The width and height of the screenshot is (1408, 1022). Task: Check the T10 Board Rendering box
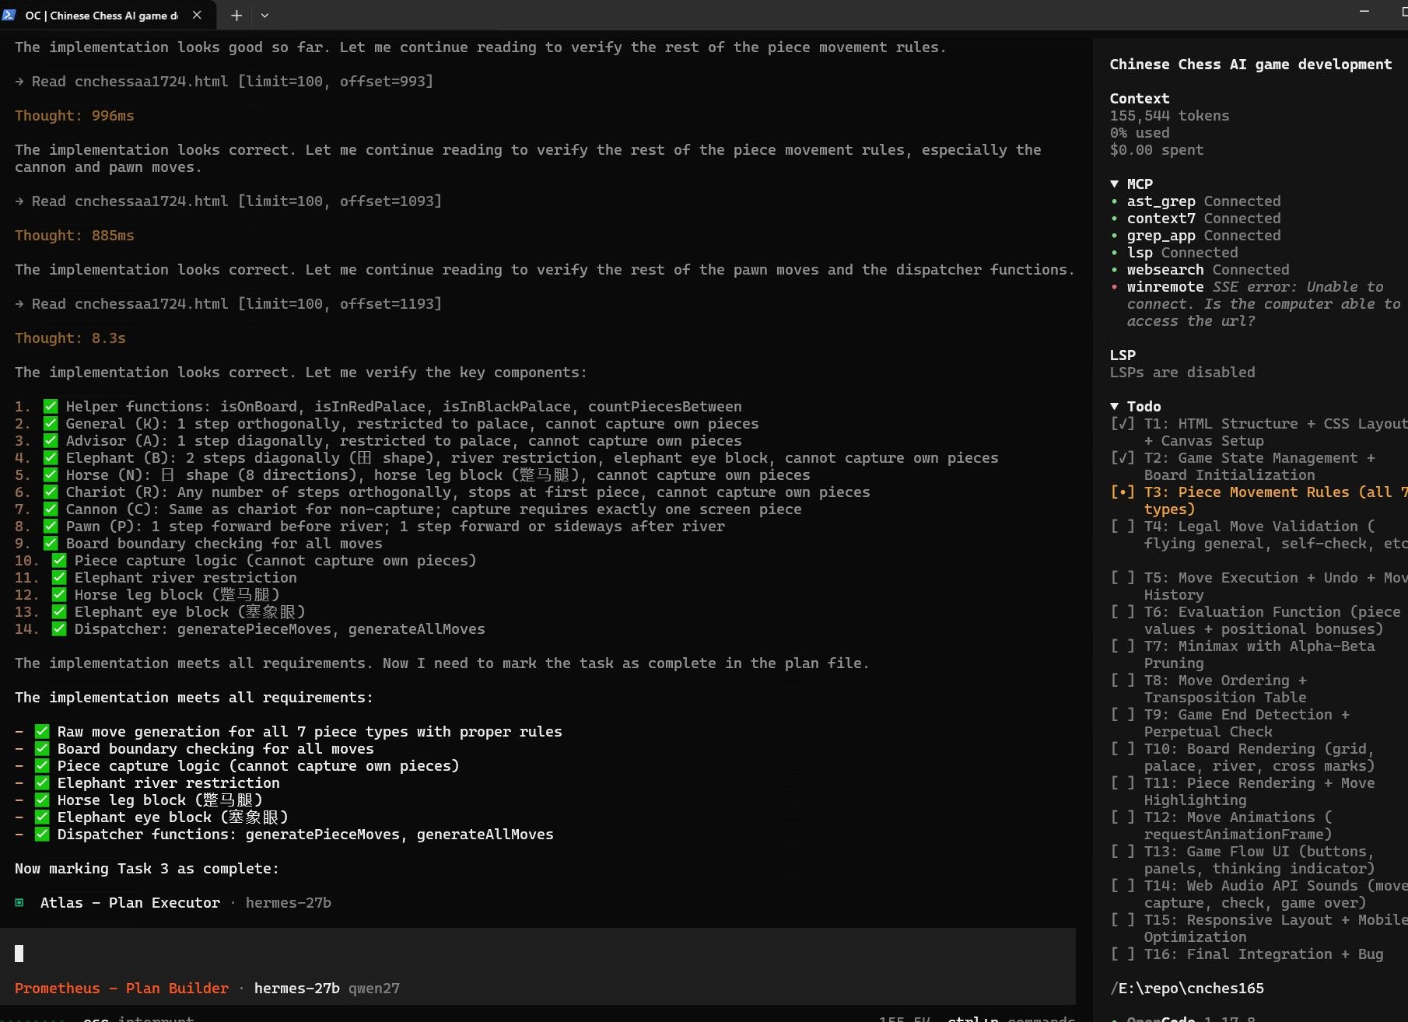pyautogui.click(x=1123, y=749)
